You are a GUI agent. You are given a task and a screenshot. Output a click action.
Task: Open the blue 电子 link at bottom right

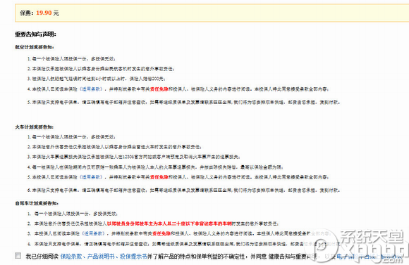(342, 257)
